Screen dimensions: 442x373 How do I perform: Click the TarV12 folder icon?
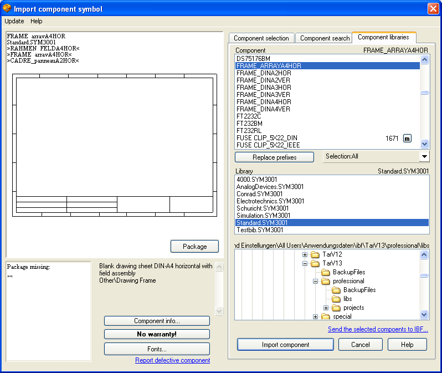click(315, 254)
